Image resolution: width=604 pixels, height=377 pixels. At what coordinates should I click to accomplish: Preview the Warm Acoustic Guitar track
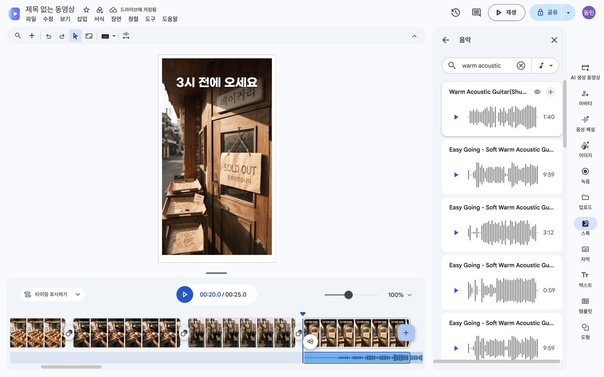point(456,117)
